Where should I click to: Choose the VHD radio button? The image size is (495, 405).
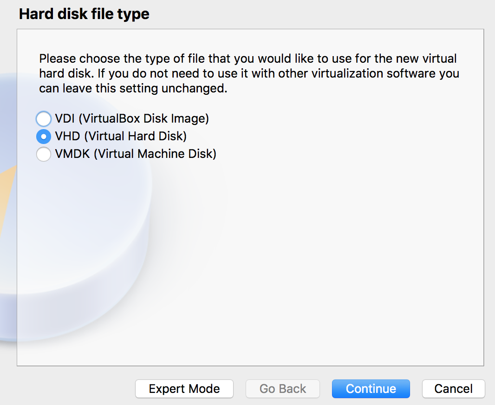pyautogui.click(x=44, y=137)
